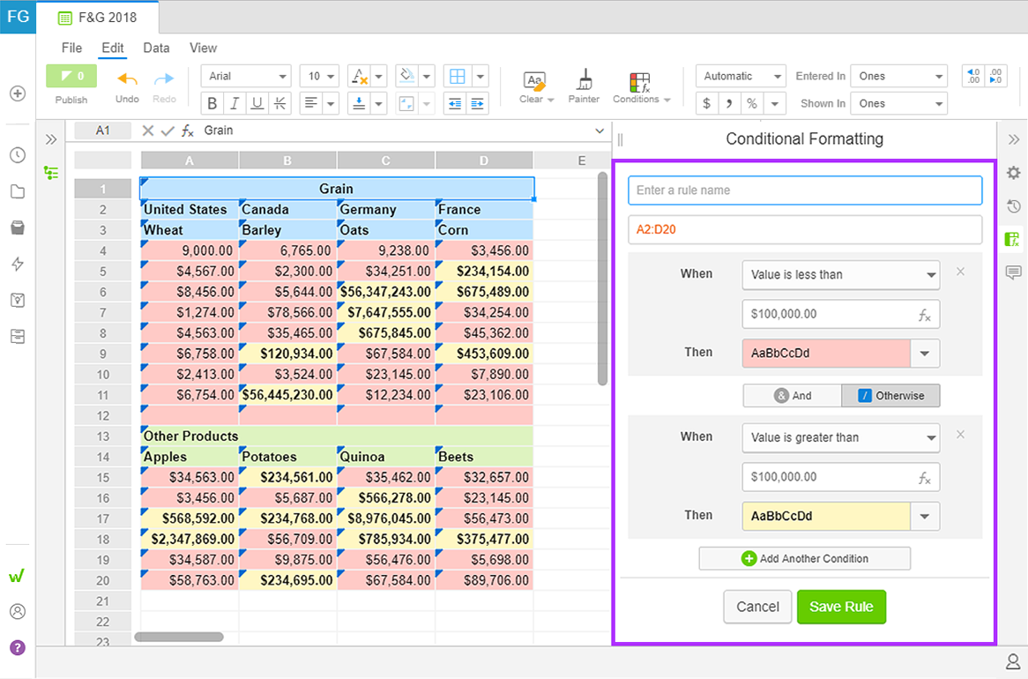Expand the left panel double-chevron
The image size is (1028, 679).
[51, 139]
